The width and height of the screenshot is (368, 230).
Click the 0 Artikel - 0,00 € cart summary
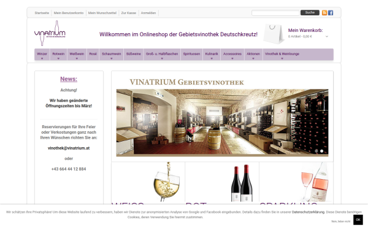pos(300,36)
